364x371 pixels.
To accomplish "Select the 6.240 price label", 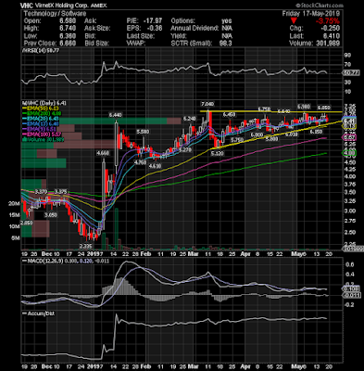I will tap(190, 119).
